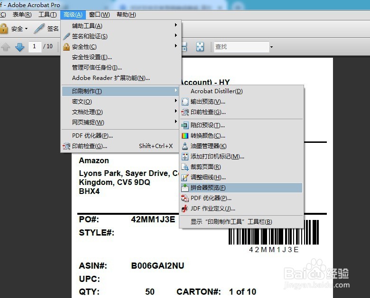The image size is (370, 298).
Task: Select 管理可信任身份(I)... menu item
Action: [x=121, y=68]
